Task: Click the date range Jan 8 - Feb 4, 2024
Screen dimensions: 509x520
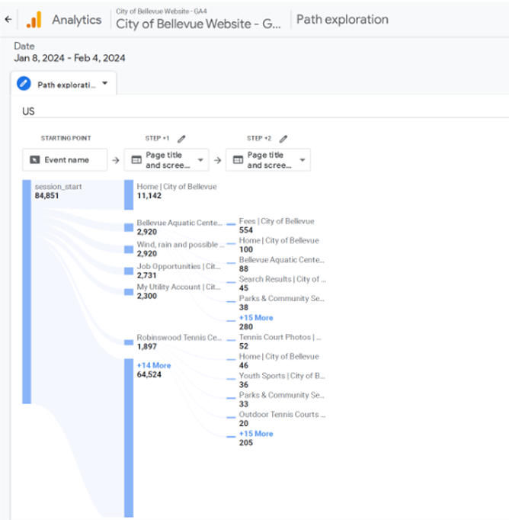Action: 69,58
